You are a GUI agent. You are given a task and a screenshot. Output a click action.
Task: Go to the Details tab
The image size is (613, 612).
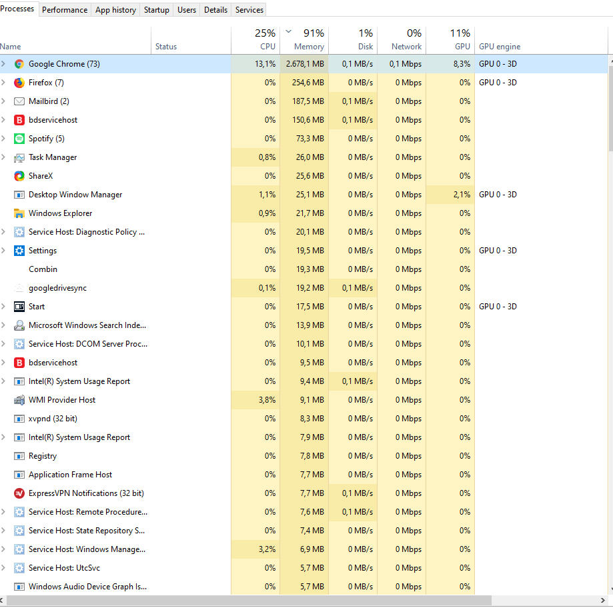point(215,10)
